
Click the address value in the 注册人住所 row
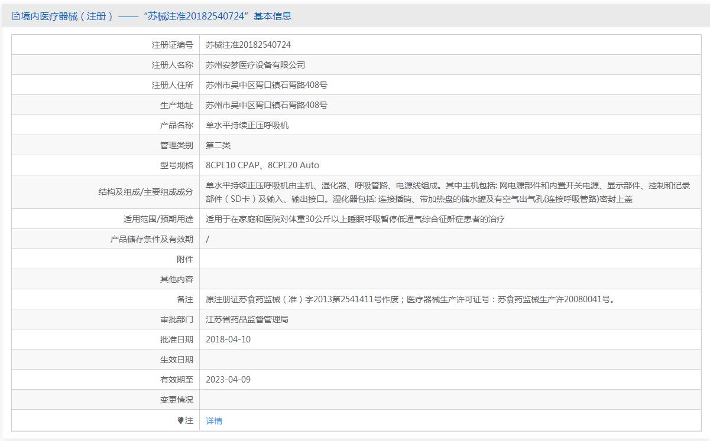tap(267, 85)
